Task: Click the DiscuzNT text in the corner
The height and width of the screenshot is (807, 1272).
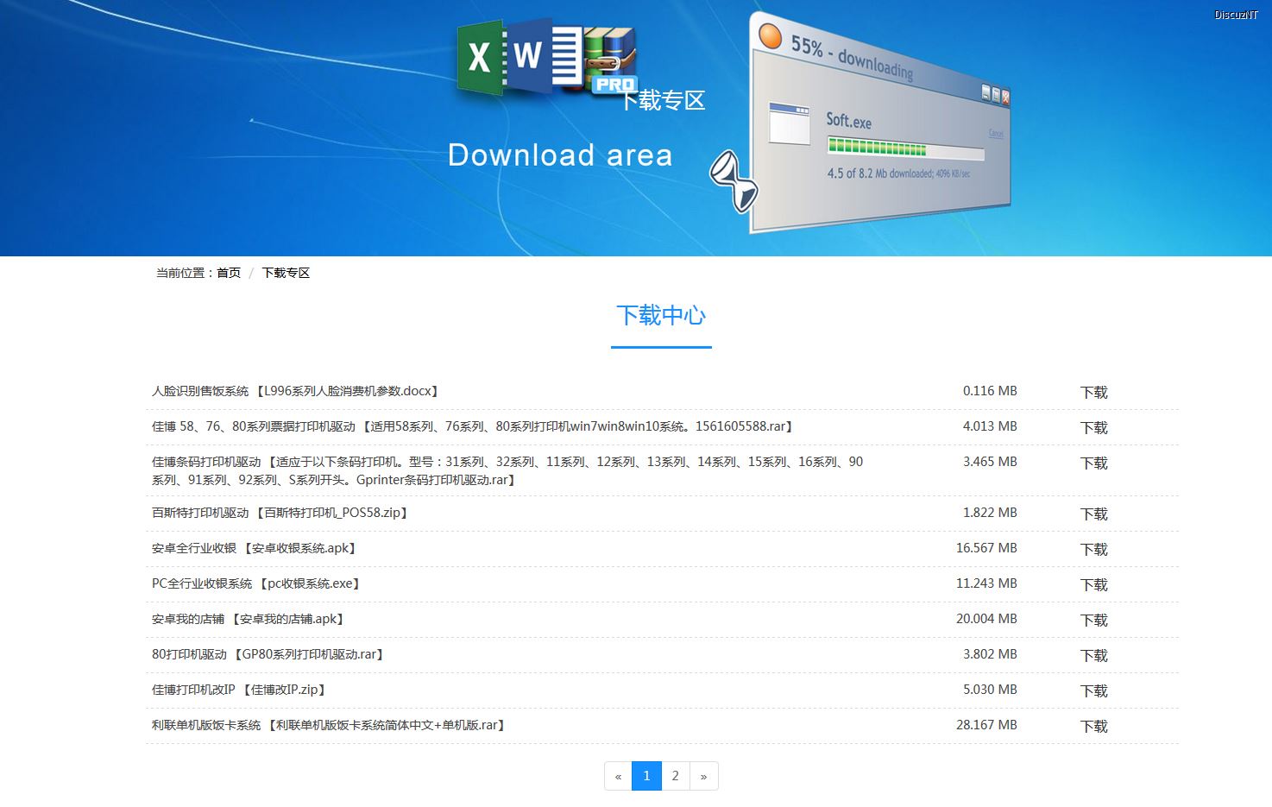Action: pos(1236,15)
